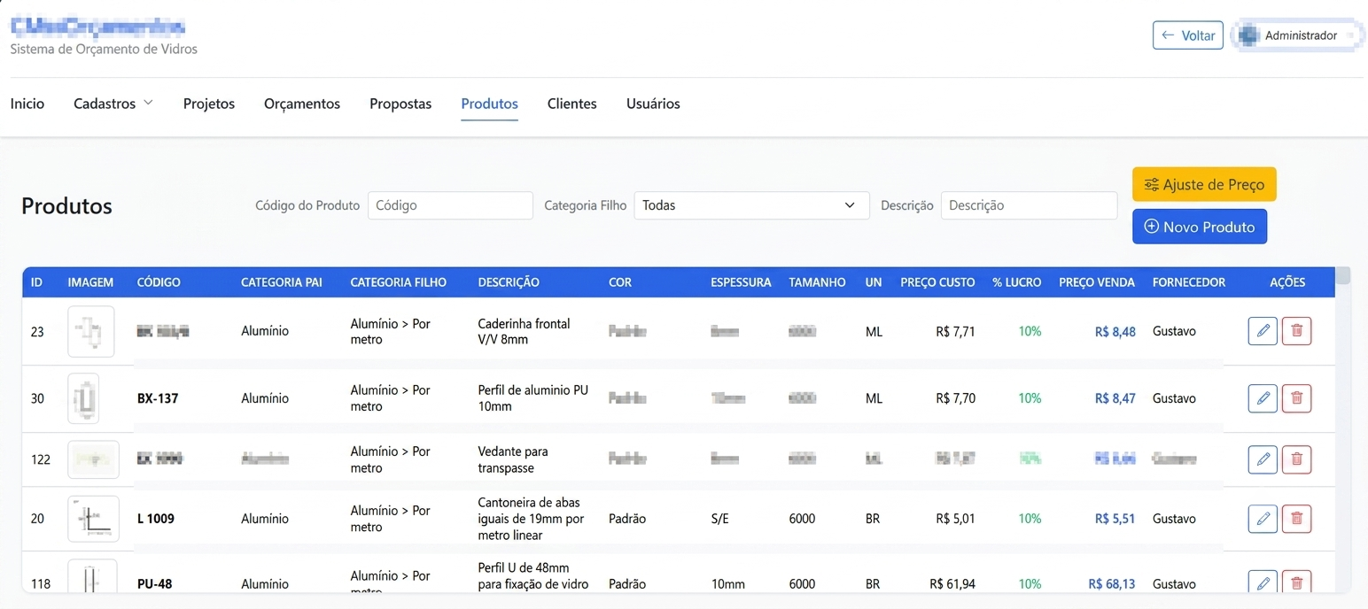1368x609 pixels.
Task: Open thumbnail image of product BX-137
Action: click(x=83, y=398)
